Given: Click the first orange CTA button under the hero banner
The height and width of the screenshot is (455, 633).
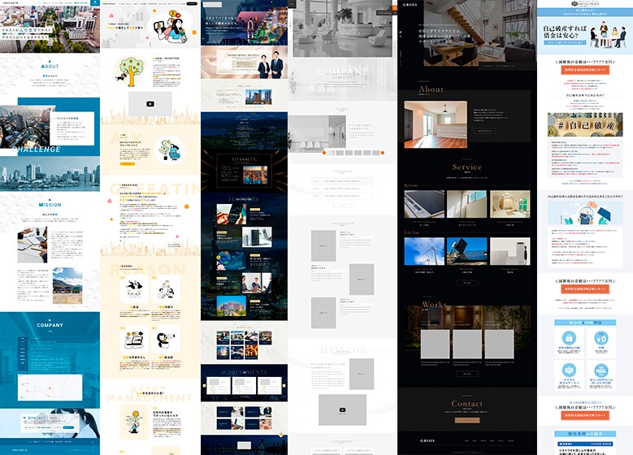Looking at the screenshot, I should tap(585, 70).
